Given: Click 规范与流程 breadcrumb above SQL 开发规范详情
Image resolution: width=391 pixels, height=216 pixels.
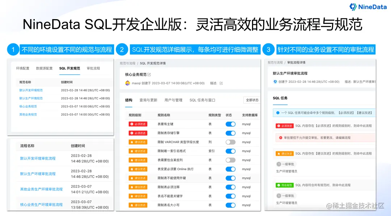Looking at the screenshot, I should point(127,63).
